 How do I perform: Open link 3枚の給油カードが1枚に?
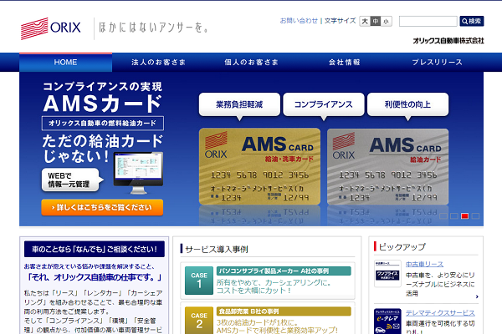click(277, 326)
